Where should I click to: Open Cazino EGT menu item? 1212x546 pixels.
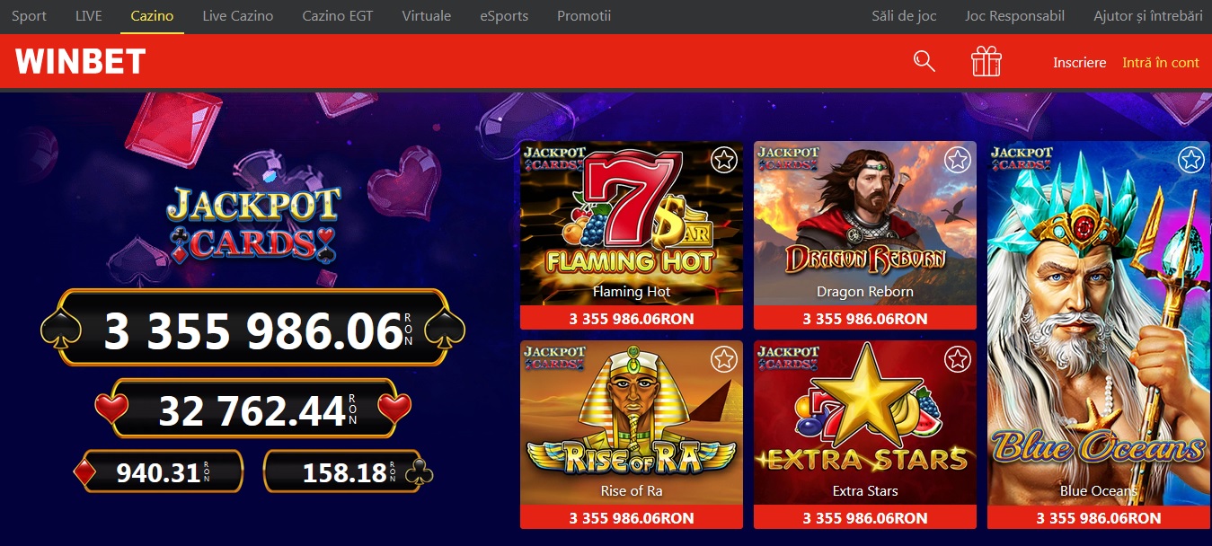tap(338, 16)
